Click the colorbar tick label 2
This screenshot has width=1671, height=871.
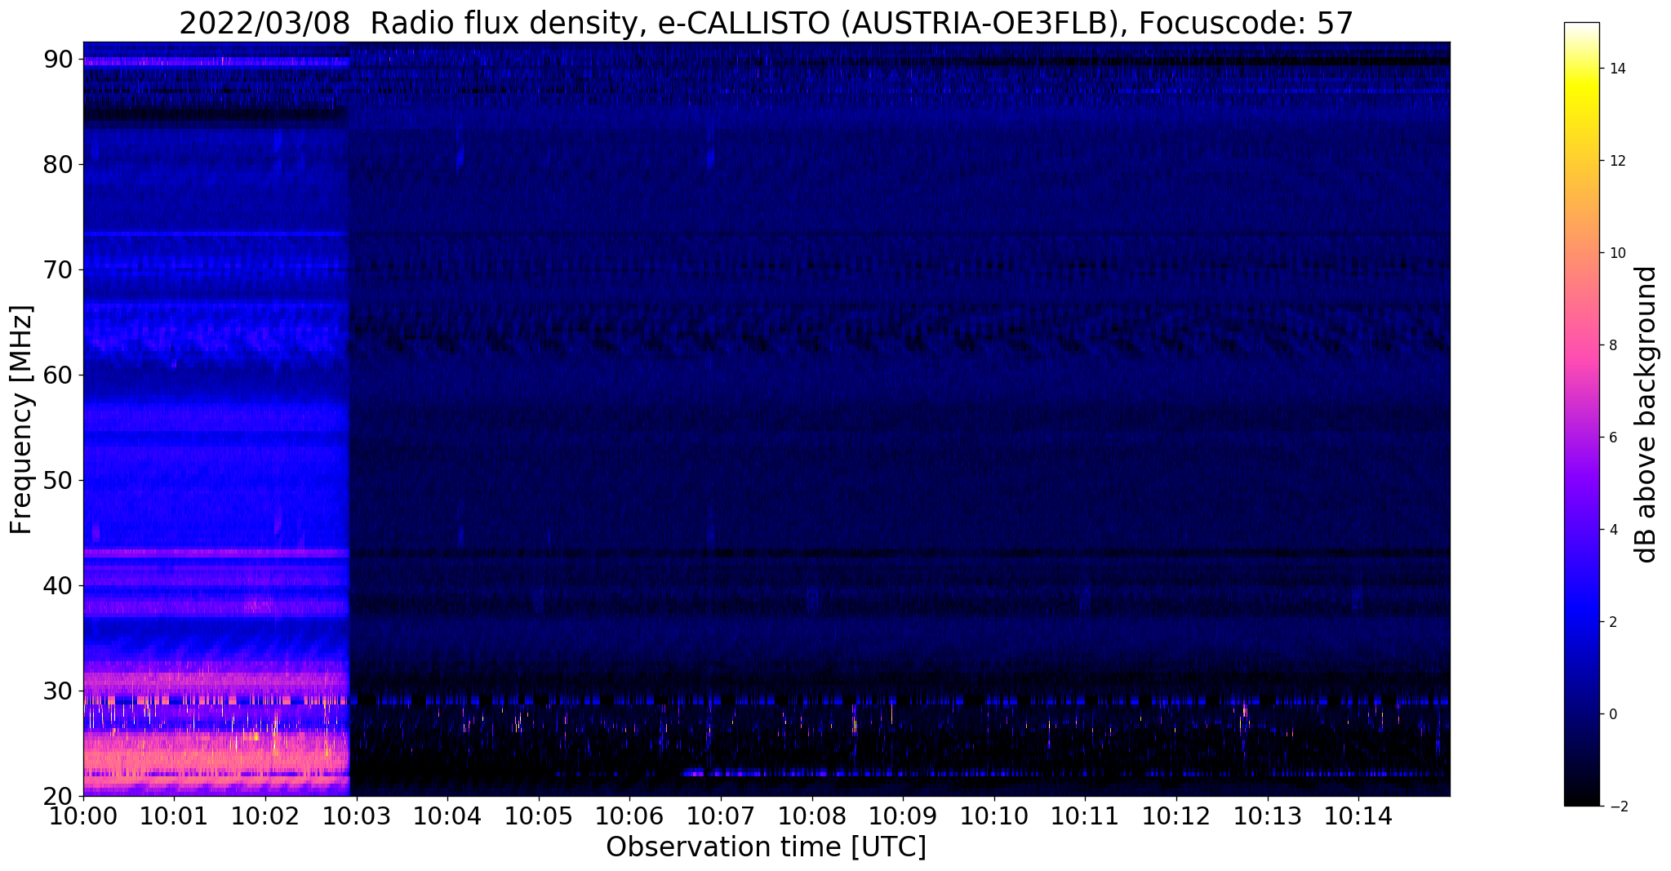pos(1612,622)
